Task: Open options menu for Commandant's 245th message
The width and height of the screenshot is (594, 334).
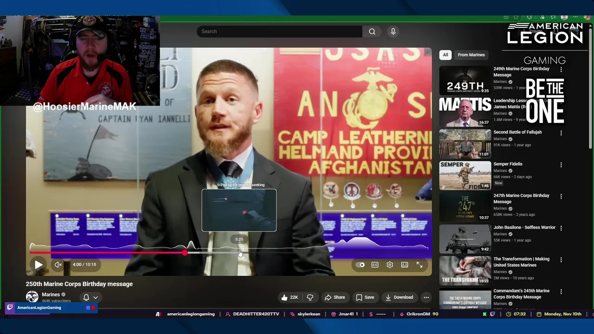Action: (x=561, y=292)
